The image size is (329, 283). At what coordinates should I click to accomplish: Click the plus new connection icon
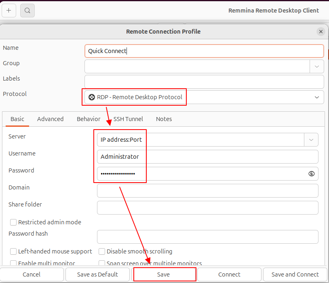tap(9, 10)
